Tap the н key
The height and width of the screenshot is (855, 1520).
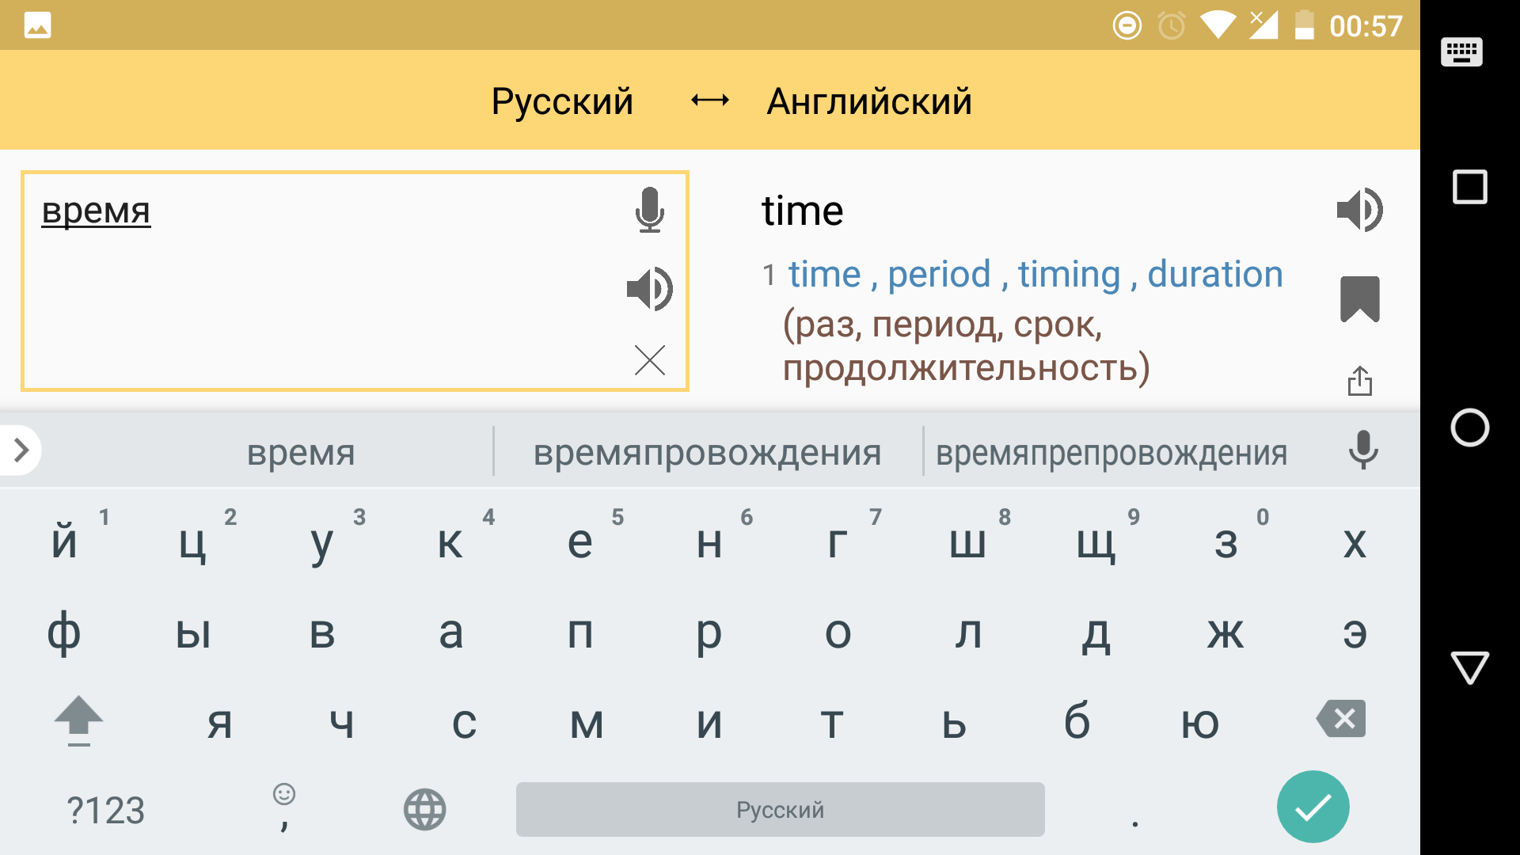pyautogui.click(x=709, y=542)
